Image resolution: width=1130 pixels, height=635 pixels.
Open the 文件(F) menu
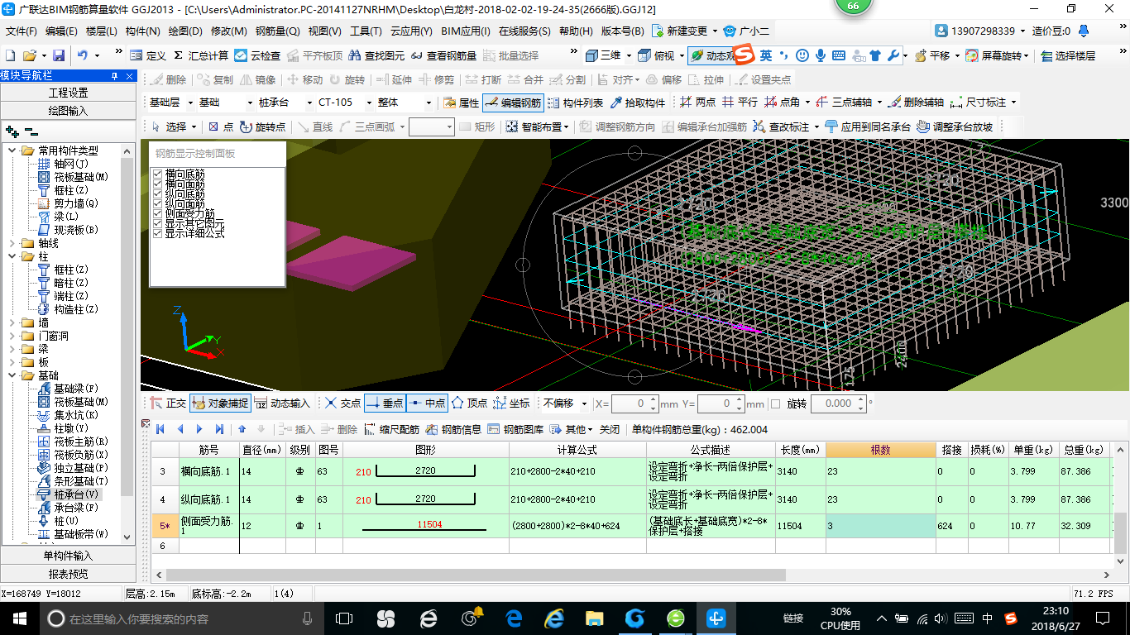pos(22,31)
